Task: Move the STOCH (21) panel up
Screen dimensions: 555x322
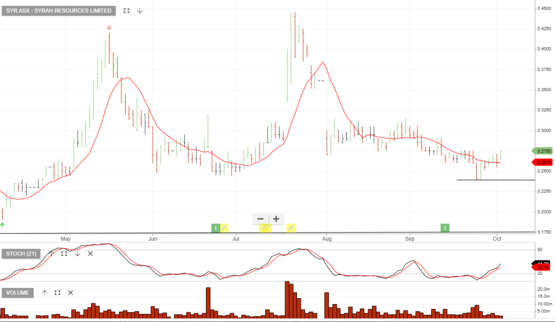Action: pyautogui.click(x=51, y=253)
